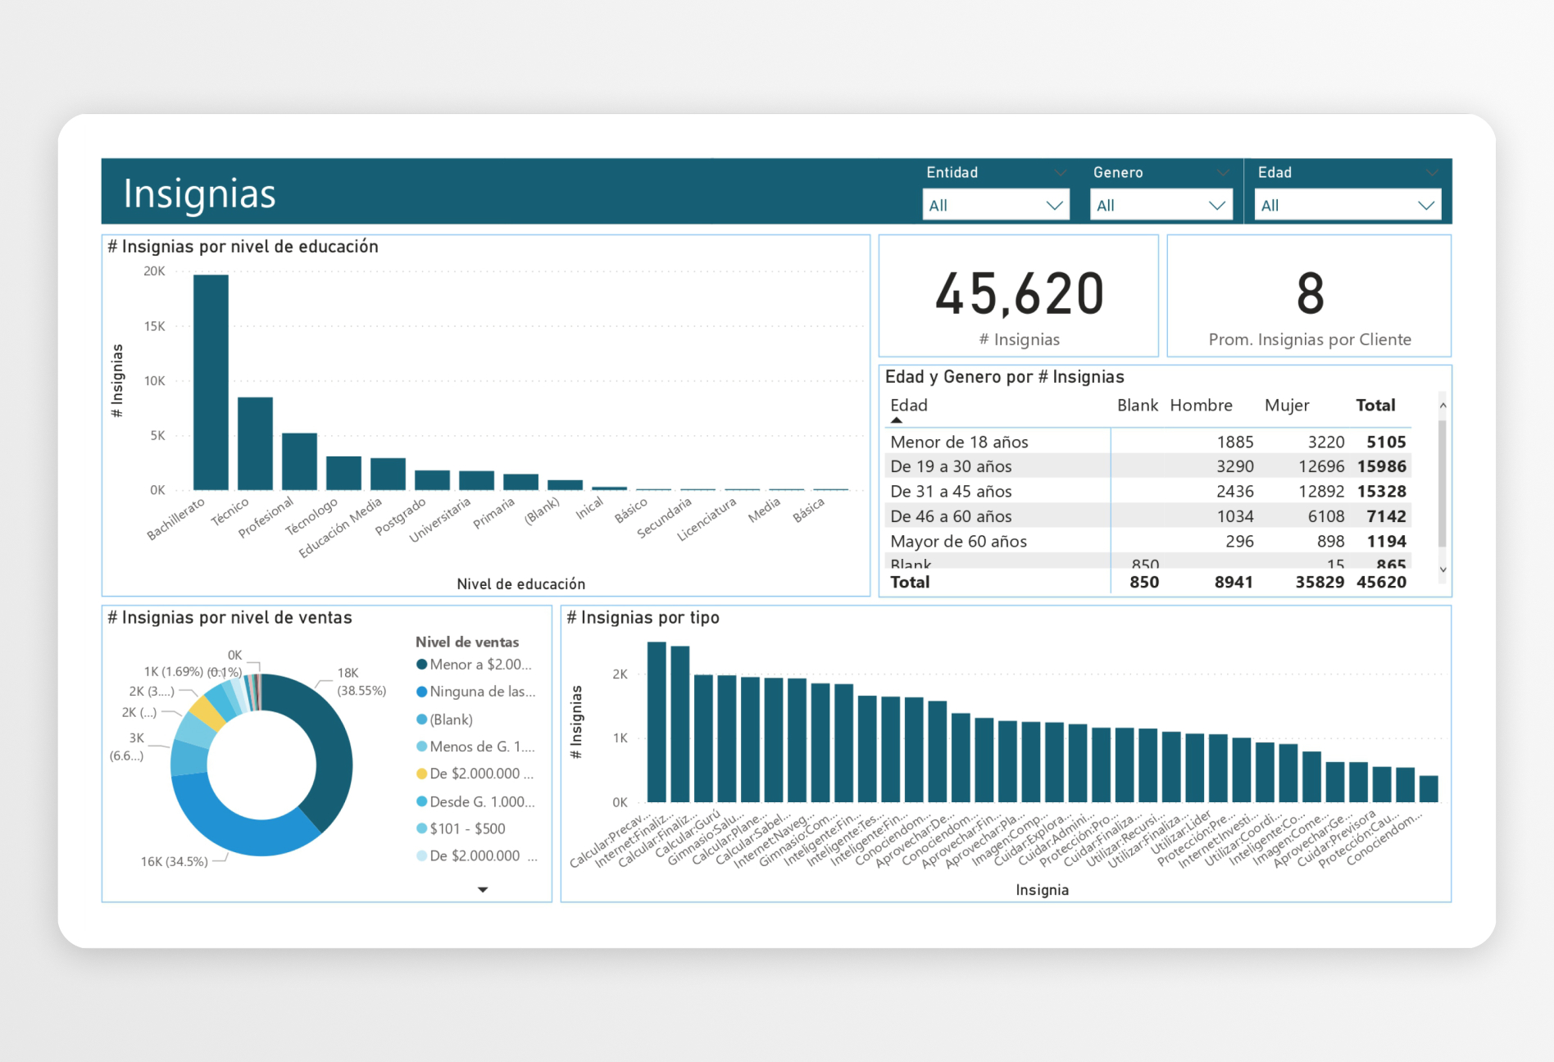1554x1062 pixels.
Task: Collapse the Edad slicer header chevron
Action: click(x=1432, y=173)
